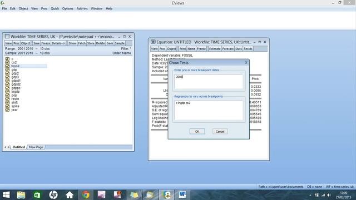Image resolution: width=356 pixels, height=200 pixels.
Task: Select the resid series icon
Action: (7, 99)
